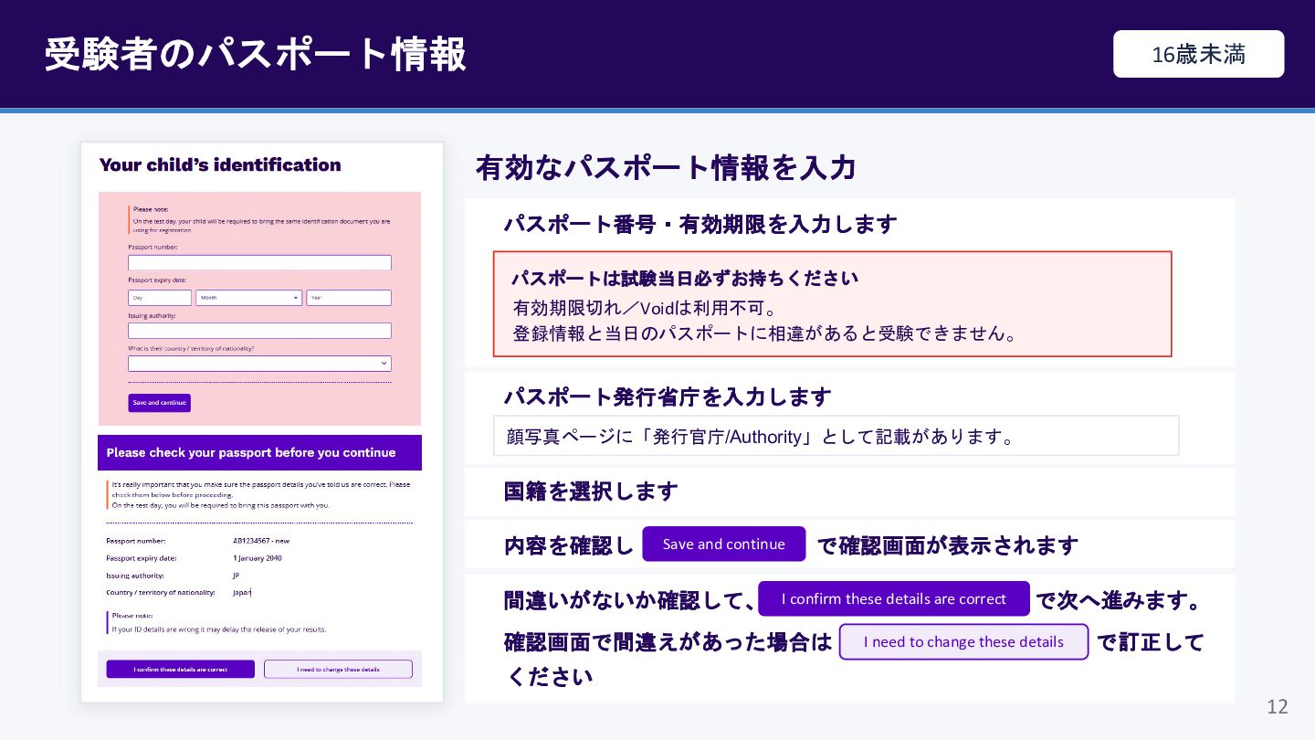Open the Month dropdown in expiry date
This screenshot has width=1315, height=740.
coord(248,298)
